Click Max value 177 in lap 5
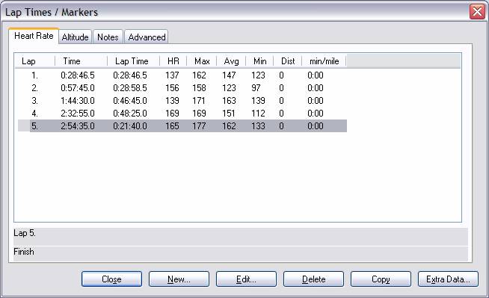 point(199,126)
